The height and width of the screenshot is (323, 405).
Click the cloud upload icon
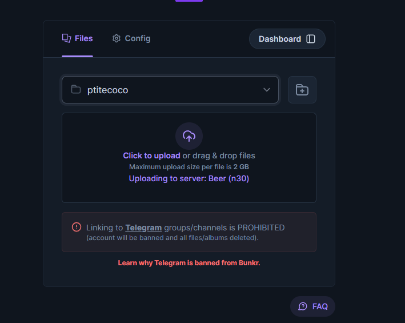pyautogui.click(x=189, y=136)
